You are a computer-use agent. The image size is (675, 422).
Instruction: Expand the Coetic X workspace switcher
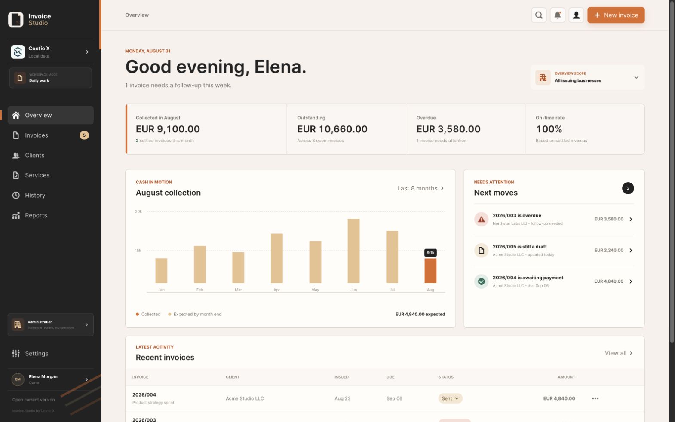(x=50, y=52)
